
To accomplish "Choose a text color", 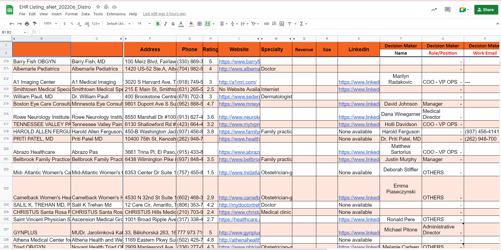I will pyautogui.click(x=181, y=24).
